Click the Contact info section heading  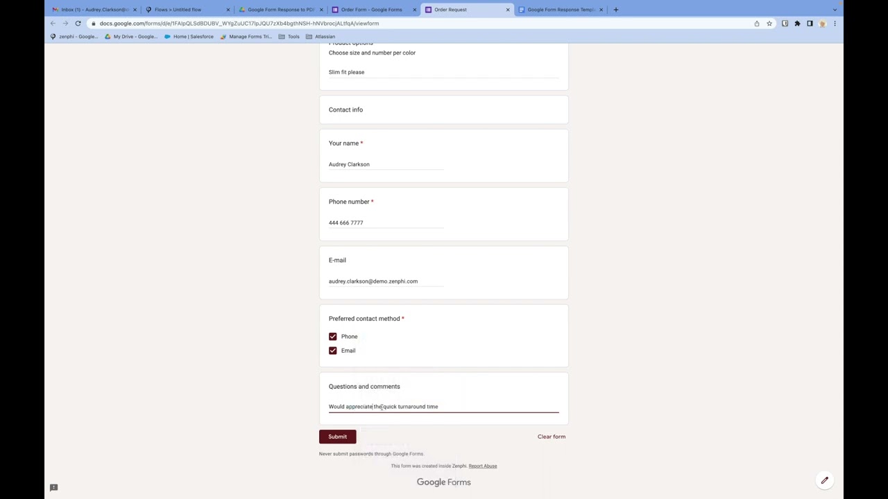(x=345, y=110)
